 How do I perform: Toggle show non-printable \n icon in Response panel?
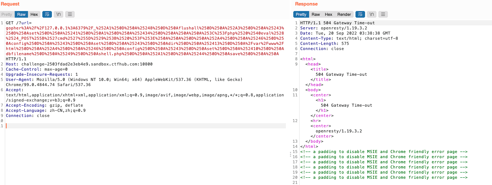pyautogui.click(x=372, y=14)
